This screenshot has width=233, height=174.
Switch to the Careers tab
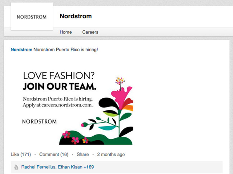(90, 32)
